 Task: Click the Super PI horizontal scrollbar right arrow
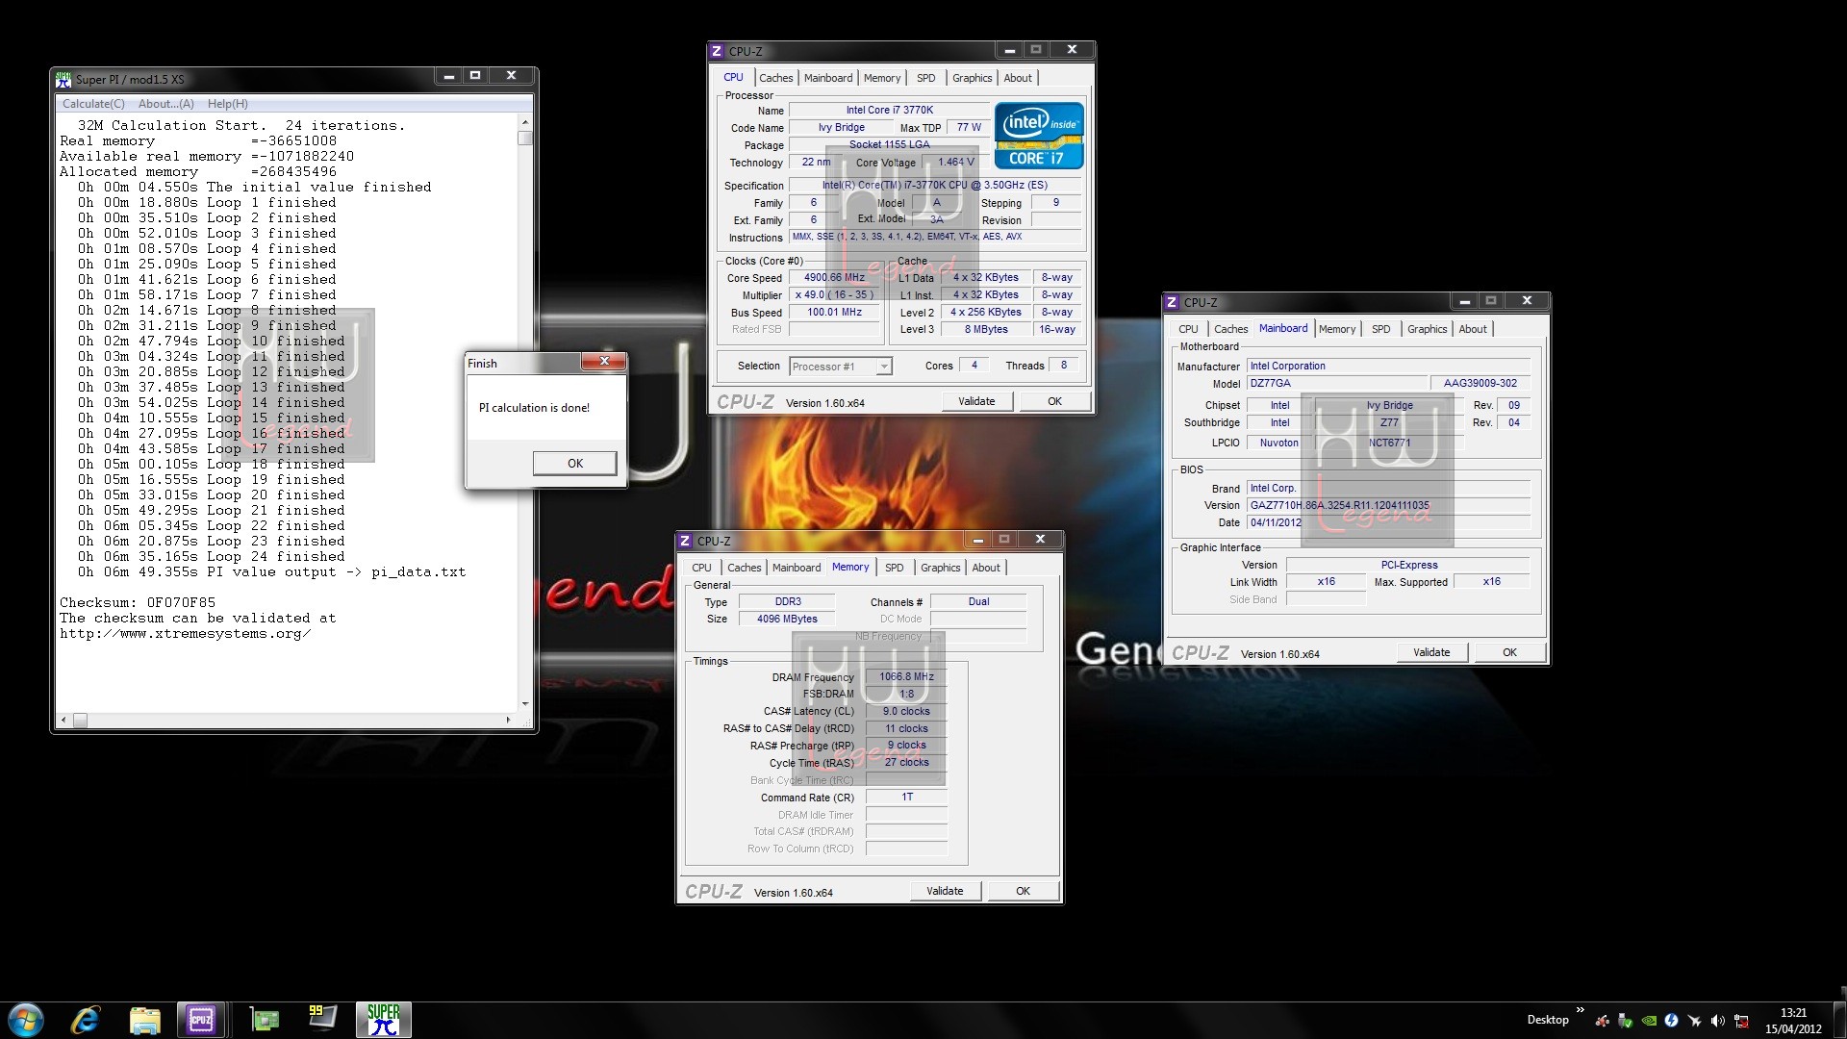coord(508,720)
